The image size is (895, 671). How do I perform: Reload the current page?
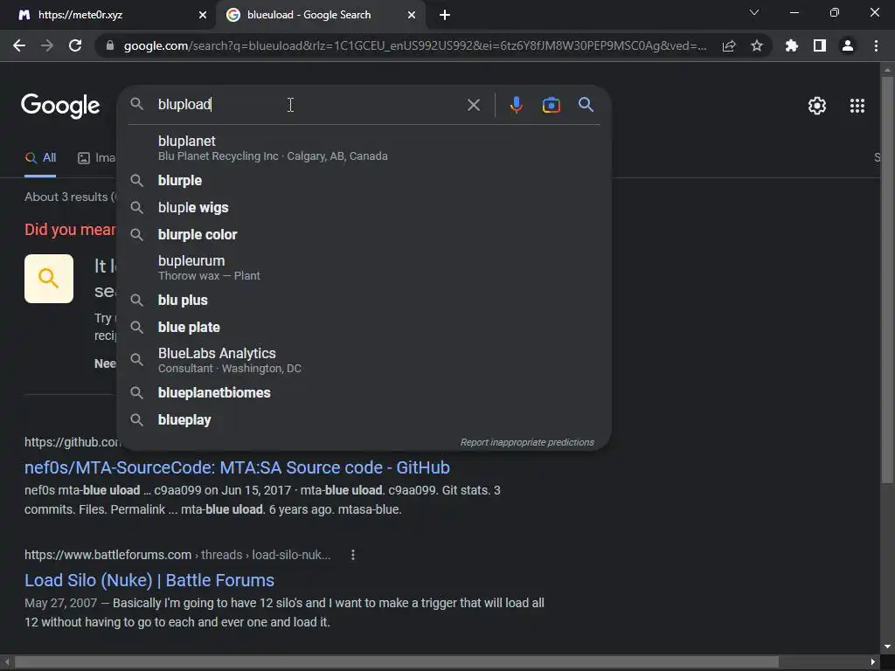[x=75, y=45]
